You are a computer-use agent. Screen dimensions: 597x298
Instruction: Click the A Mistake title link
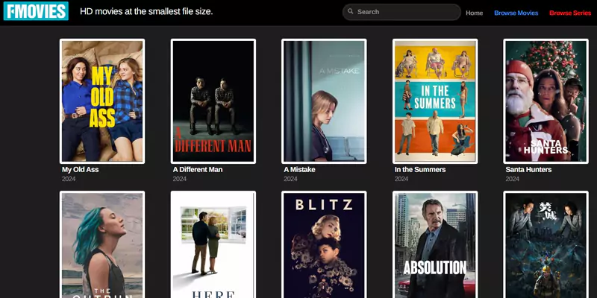(299, 170)
